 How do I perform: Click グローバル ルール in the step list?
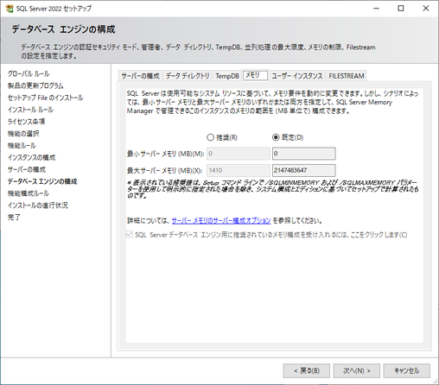(x=29, y=73)
